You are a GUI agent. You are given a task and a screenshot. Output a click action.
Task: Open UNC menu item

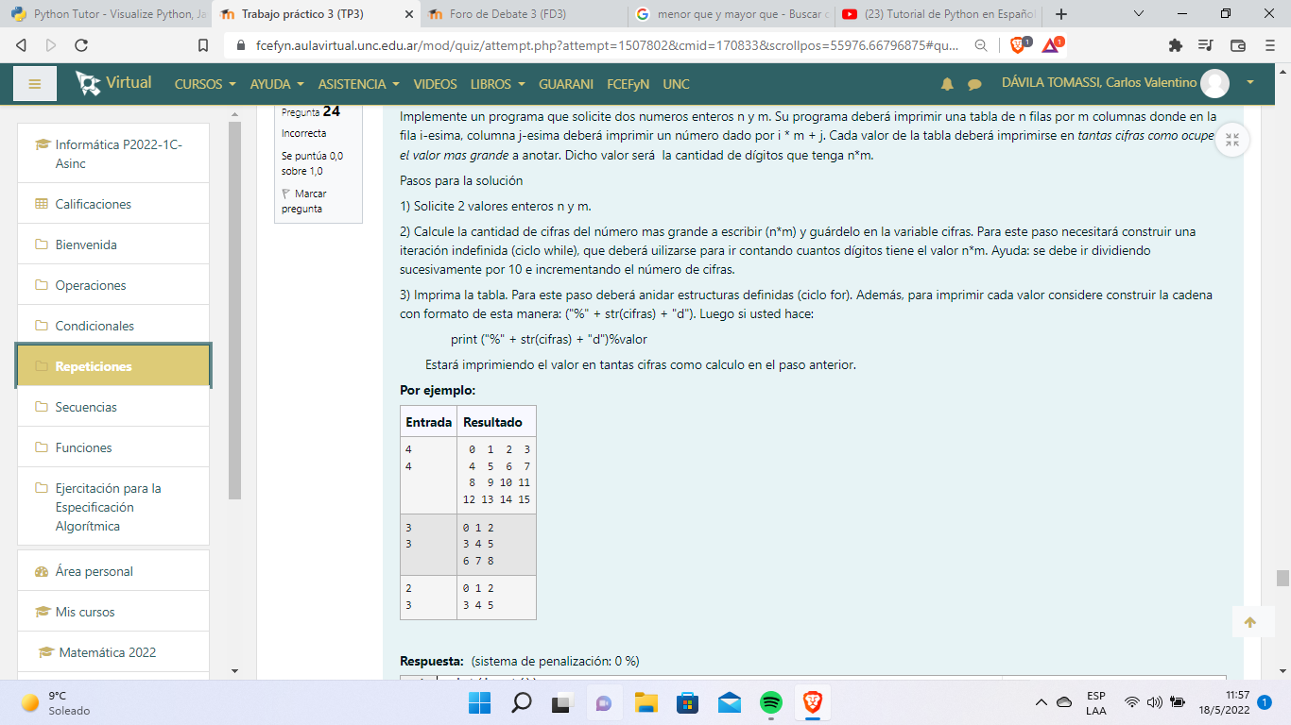(676, 84)
